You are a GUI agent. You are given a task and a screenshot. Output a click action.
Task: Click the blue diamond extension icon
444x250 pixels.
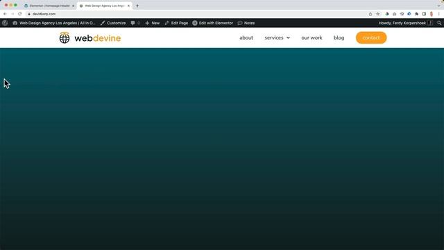pyautogui.click(x=409, y=14)
